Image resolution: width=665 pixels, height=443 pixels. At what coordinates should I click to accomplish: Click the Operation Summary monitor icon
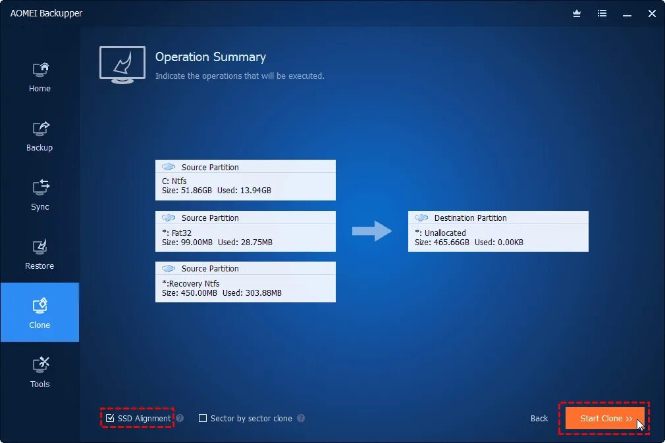pyautogui.click(x=122, y=65)
